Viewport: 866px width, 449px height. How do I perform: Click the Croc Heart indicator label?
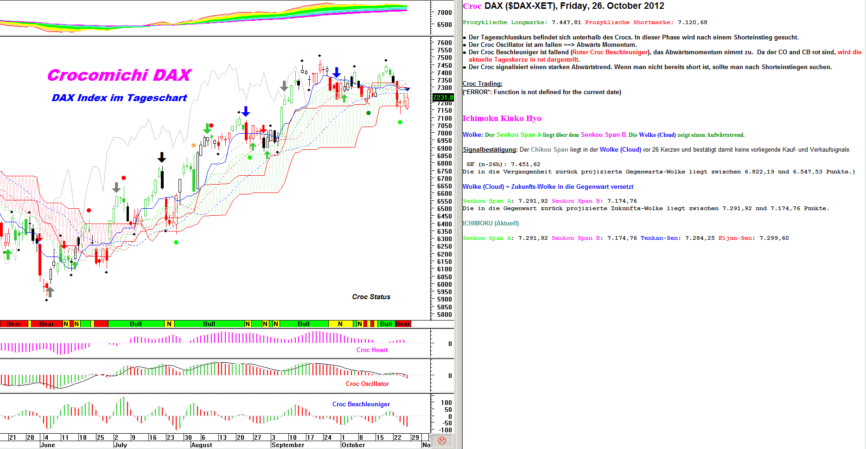pyautogui.click(x=372, y=350)
